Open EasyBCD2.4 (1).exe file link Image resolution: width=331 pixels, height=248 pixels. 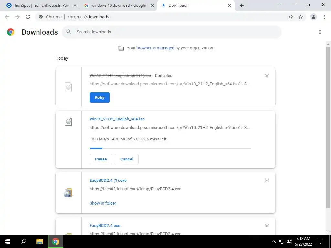pos(108,181)
